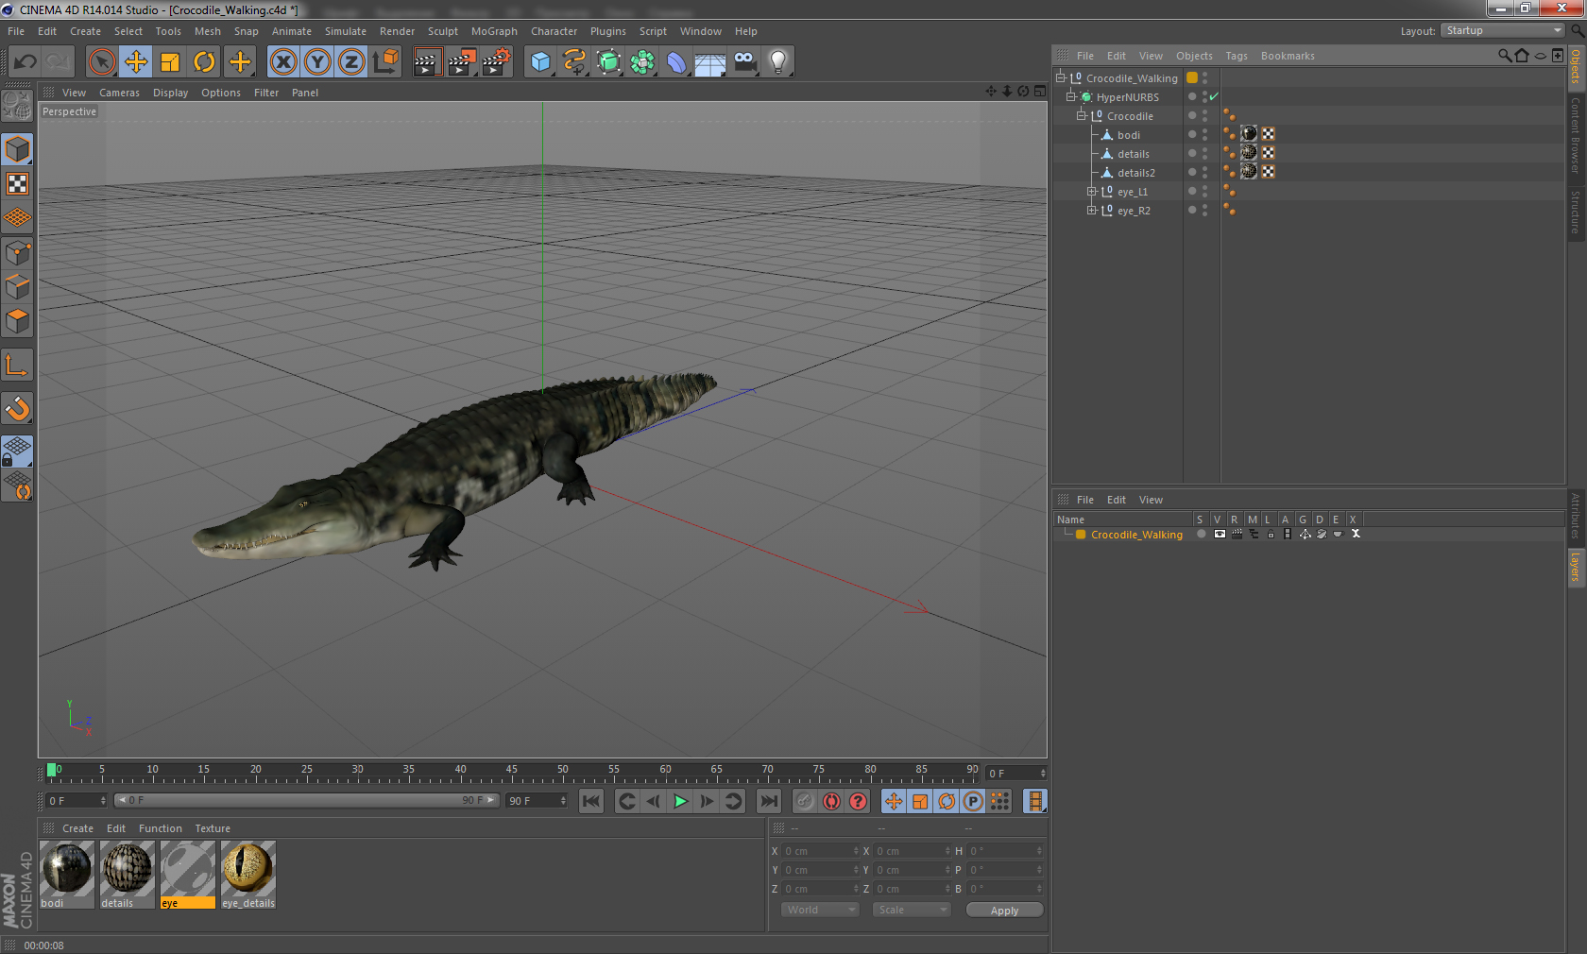Open the Character menu
Screen dimensions: 1587x954
click(554, 31)
